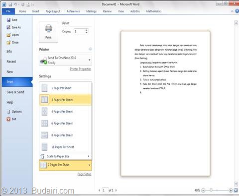
Task: Pick the 16 Pages Per Sheet layout
Action: coord(65,147)
